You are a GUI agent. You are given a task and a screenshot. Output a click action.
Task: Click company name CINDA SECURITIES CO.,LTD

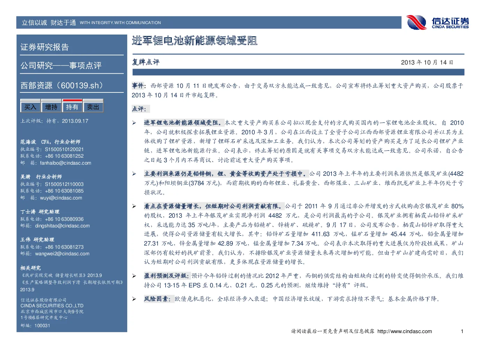point(52,306)
